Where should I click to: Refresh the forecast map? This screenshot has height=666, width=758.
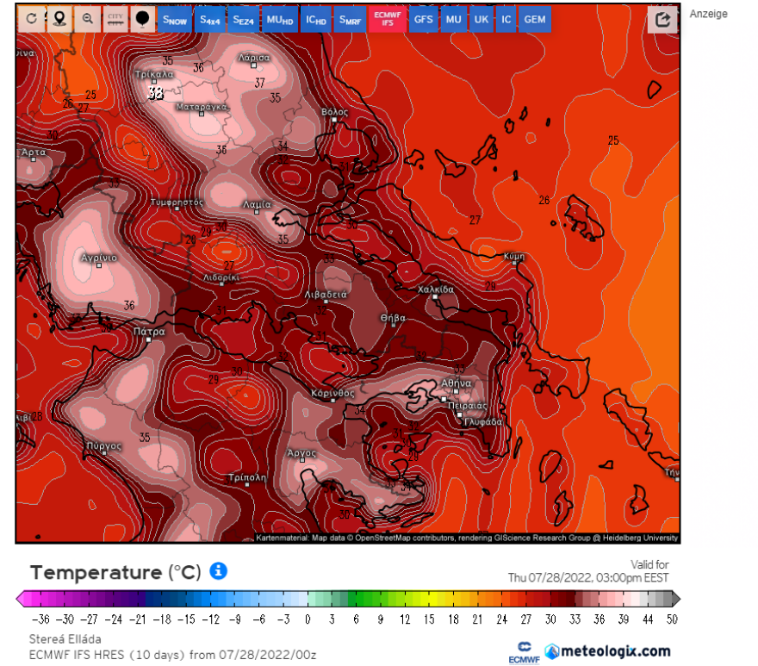[32, 19]
